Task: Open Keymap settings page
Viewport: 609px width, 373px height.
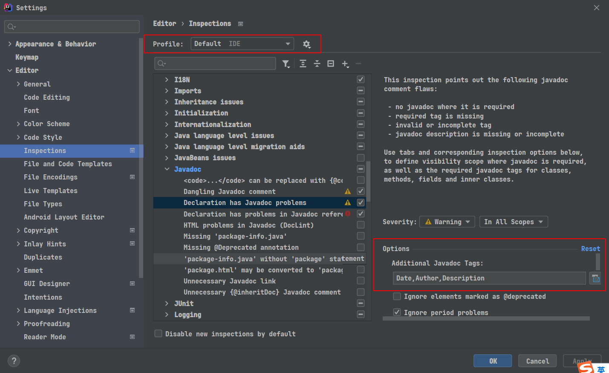Action: tap(27, 57)
